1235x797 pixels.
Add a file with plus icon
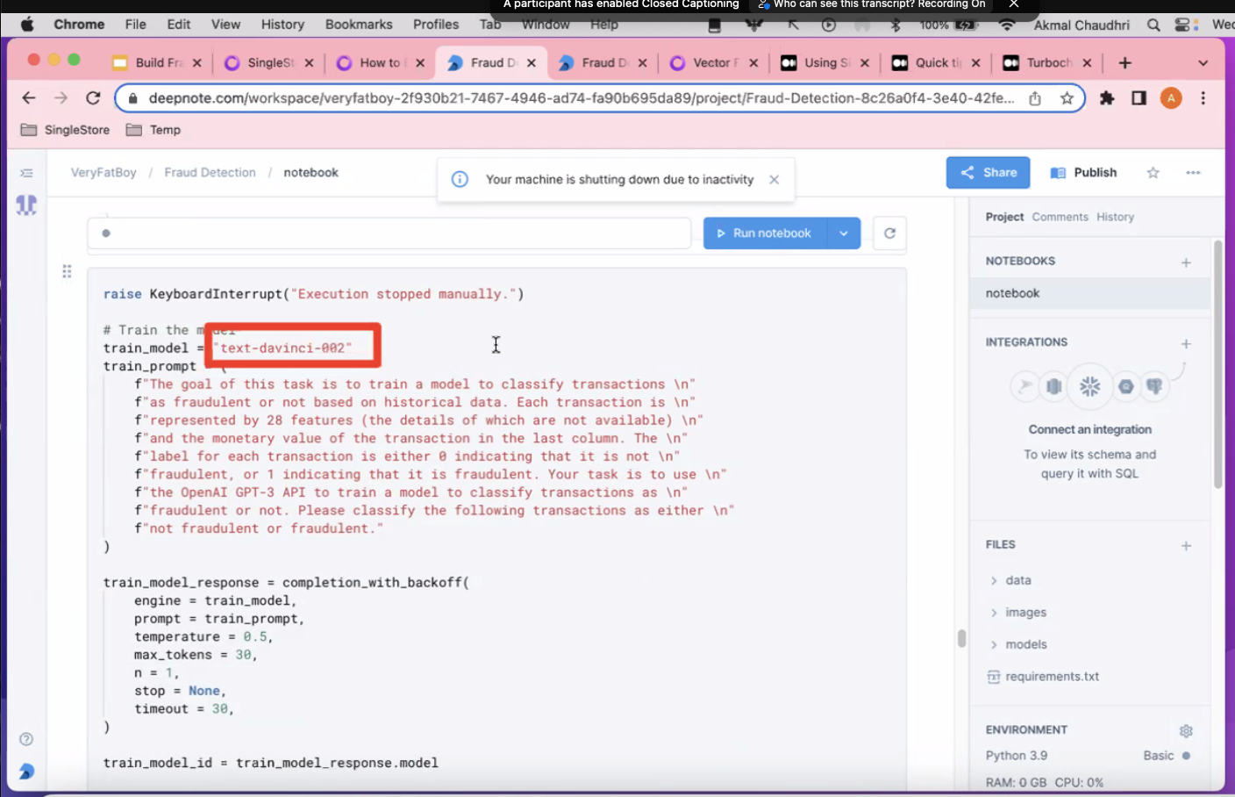point(1186,546)
